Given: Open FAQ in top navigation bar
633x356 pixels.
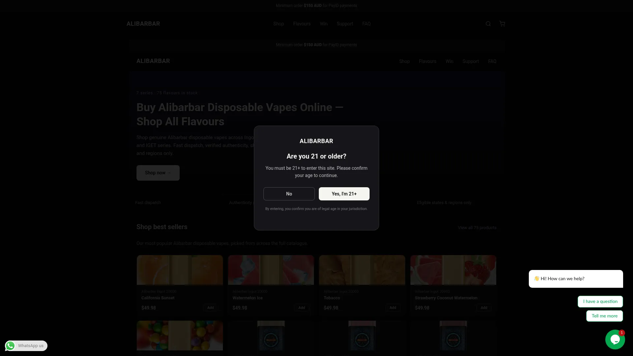Looking at the screenshot, I should [x=367, y=24].
